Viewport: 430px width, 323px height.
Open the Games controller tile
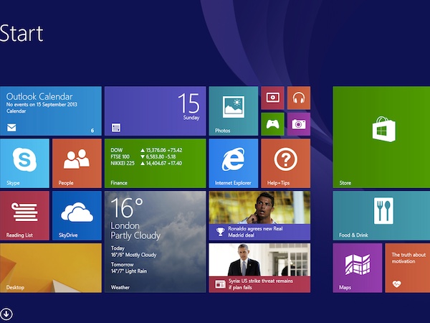(272, 124)
